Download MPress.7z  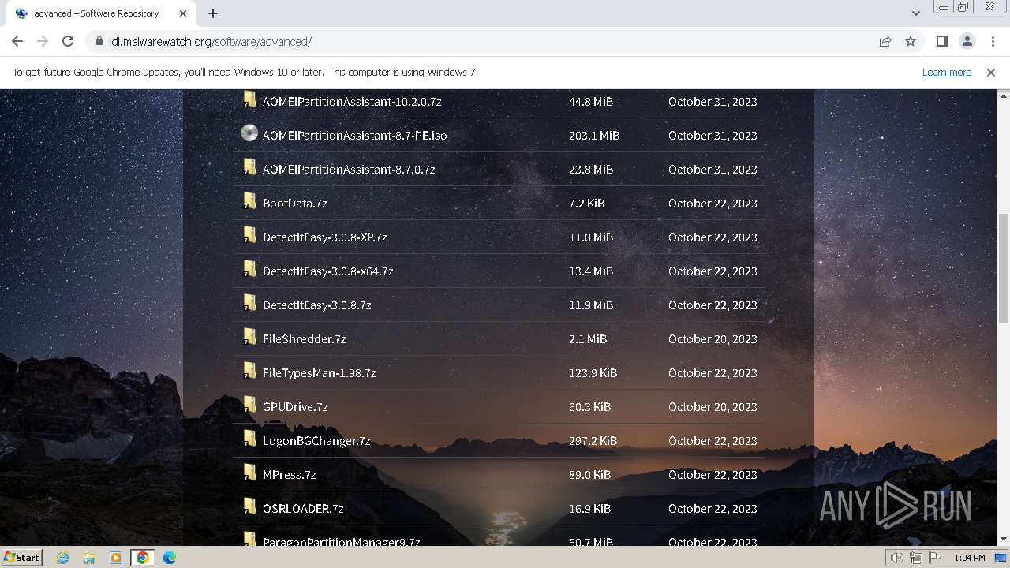(290, 475)
